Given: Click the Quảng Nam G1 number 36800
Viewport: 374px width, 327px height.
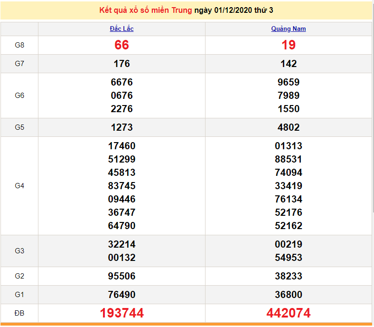Looking at the screenshot, I should point(288,295).
